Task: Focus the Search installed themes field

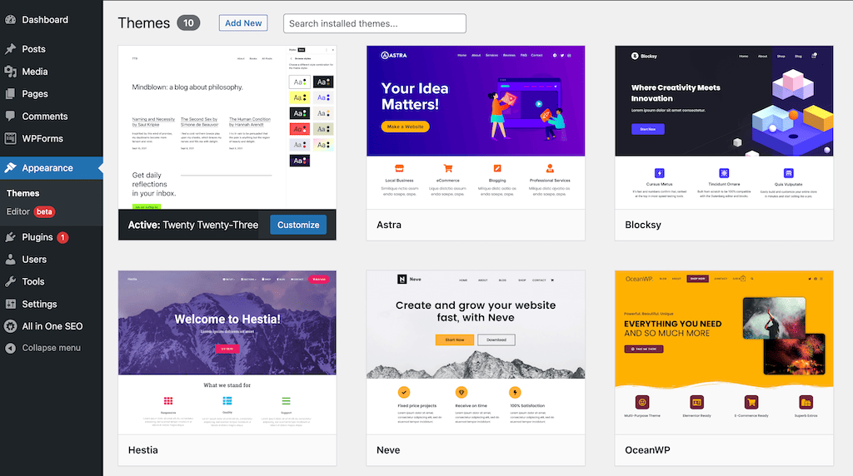Action: click(x=375, y=23)
